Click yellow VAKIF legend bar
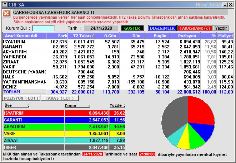Viewport: 236px width, 163px height. pos(34,133)
